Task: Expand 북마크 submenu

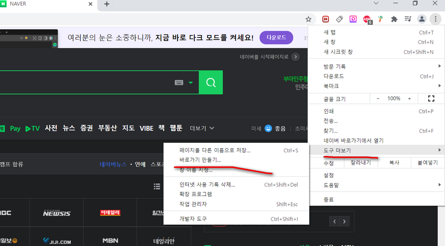Action: point(376,86)
